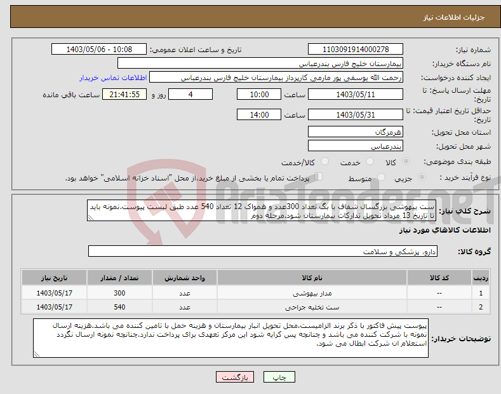Click delivery province field هرمزگان
501x394 pixels.
[x=356, y=132]
